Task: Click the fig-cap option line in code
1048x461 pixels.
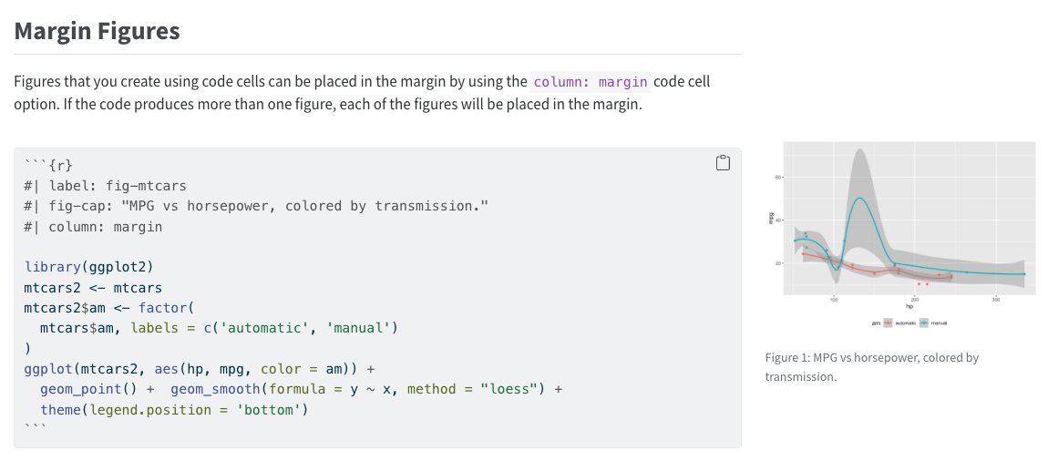Action: (256, 206)
